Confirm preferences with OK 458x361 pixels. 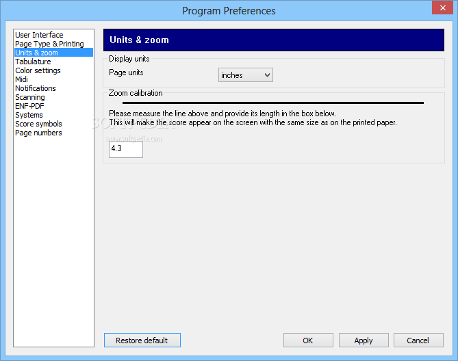[308, 340]
